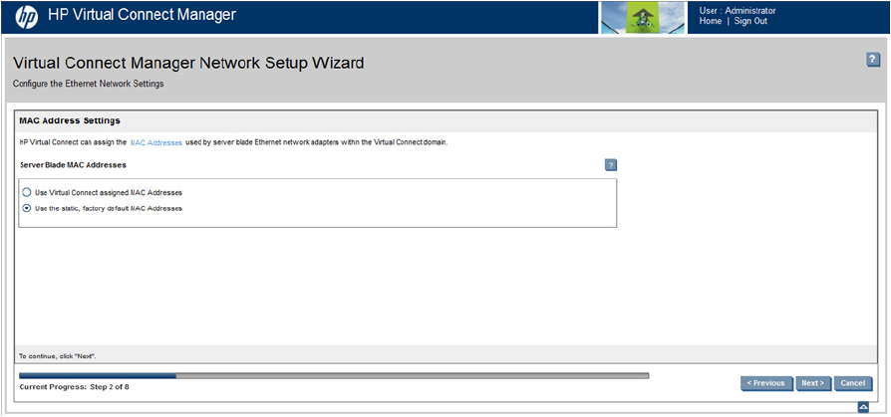Open the MAC Addresses hyperlink
Screen dimensions: 891x417
pyautogui.click(x=156, y=143)
